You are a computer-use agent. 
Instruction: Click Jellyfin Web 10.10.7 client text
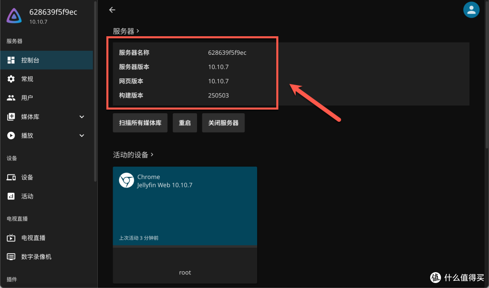pyautogui.click(x=165, y=185)
